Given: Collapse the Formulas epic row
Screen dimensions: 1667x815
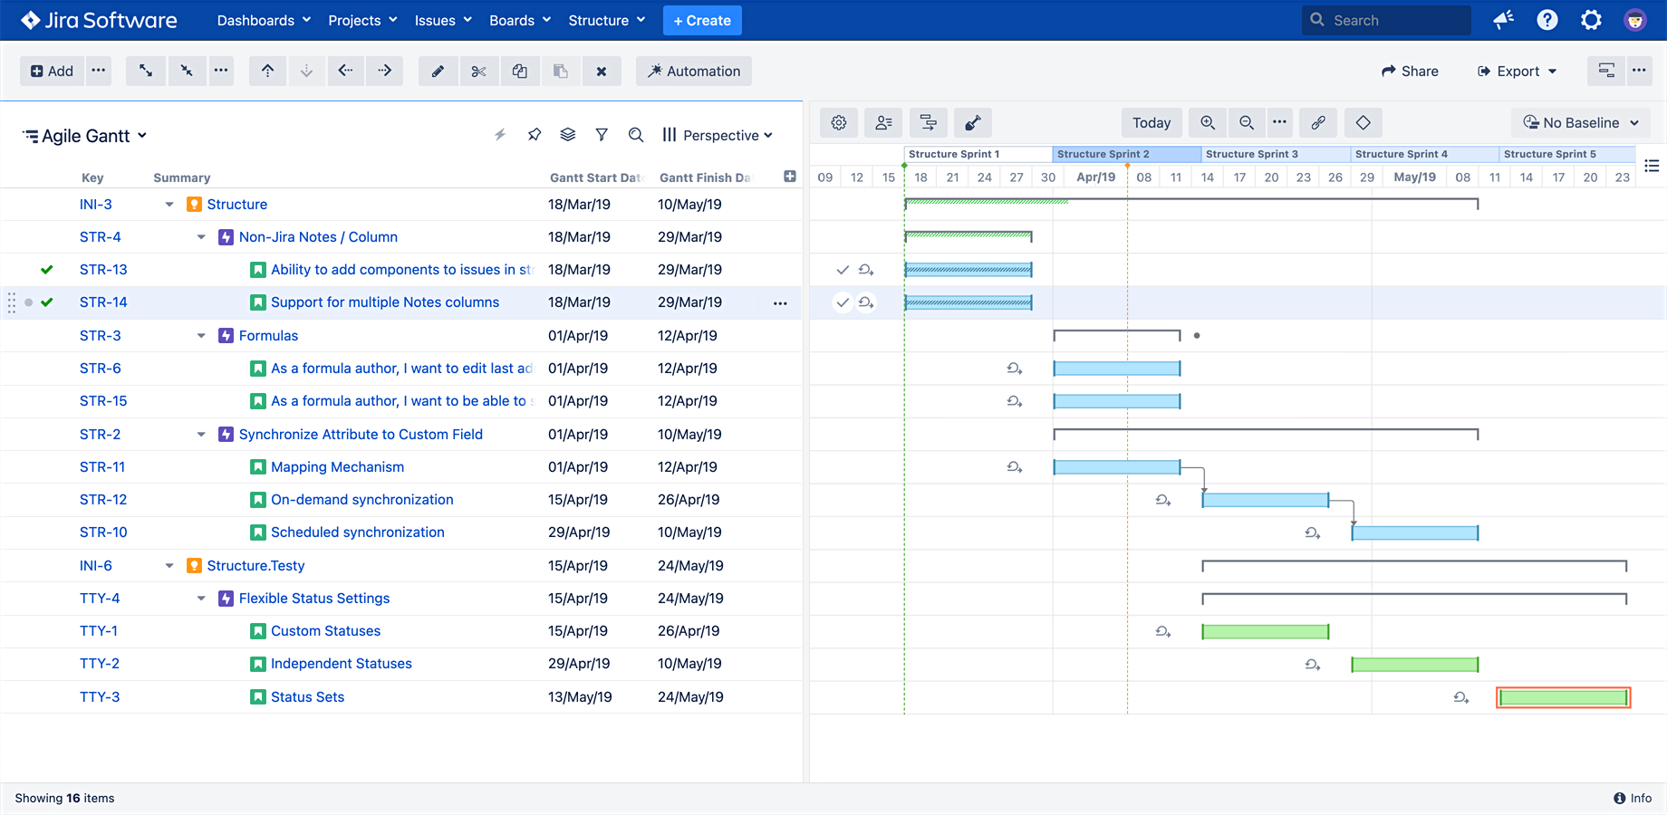Looking at the screenshot, I should tap(201, 336).
